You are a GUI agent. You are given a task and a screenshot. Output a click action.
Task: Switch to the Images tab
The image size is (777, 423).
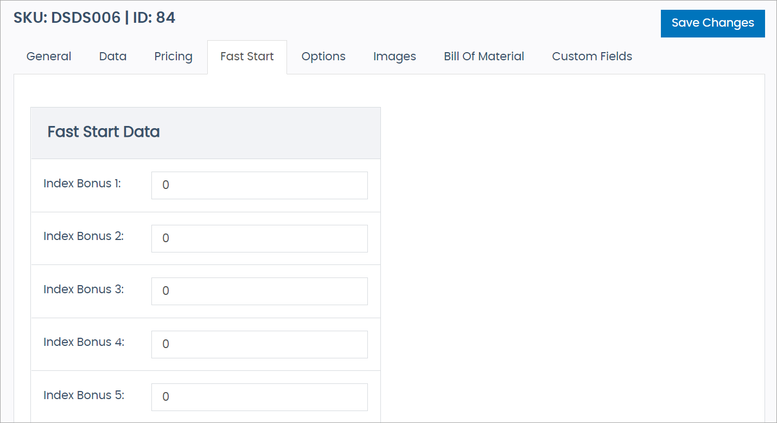coord(394,56)
